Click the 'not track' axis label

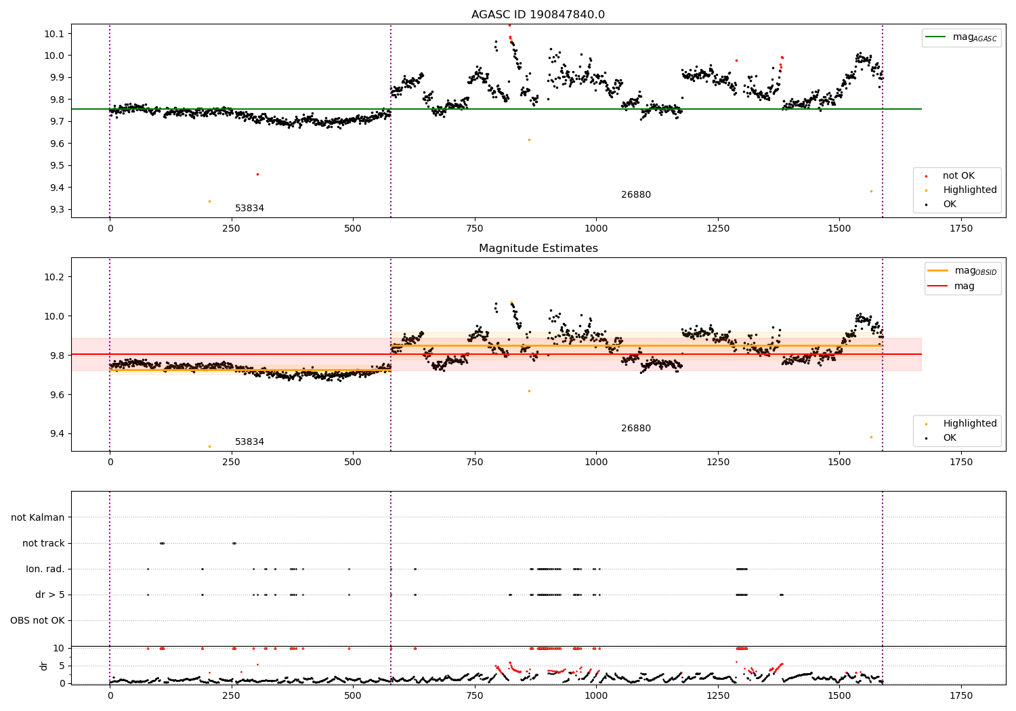(x=43, y=543)
